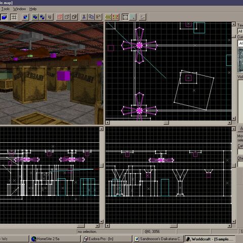Click the Paste clipboard icon
Screen dimensions: 243x243
[99, 17]
